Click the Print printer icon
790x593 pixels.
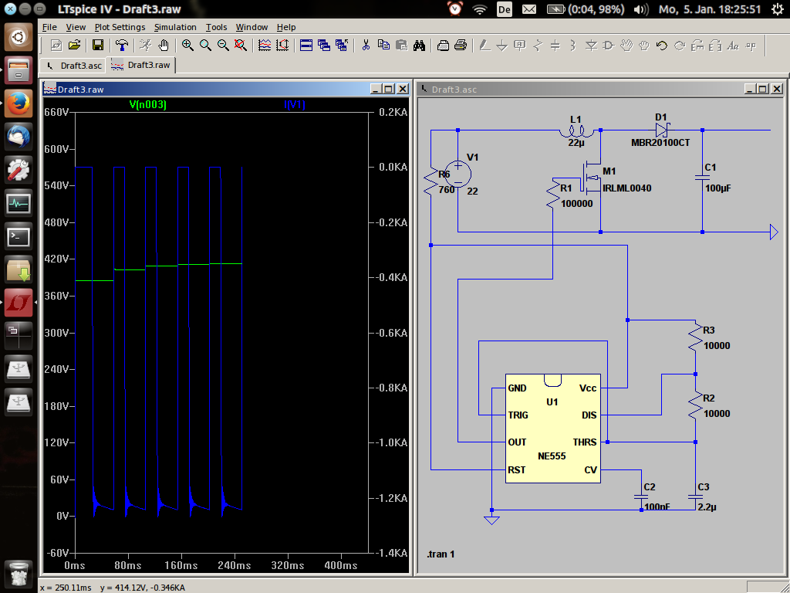coord(461,46)
